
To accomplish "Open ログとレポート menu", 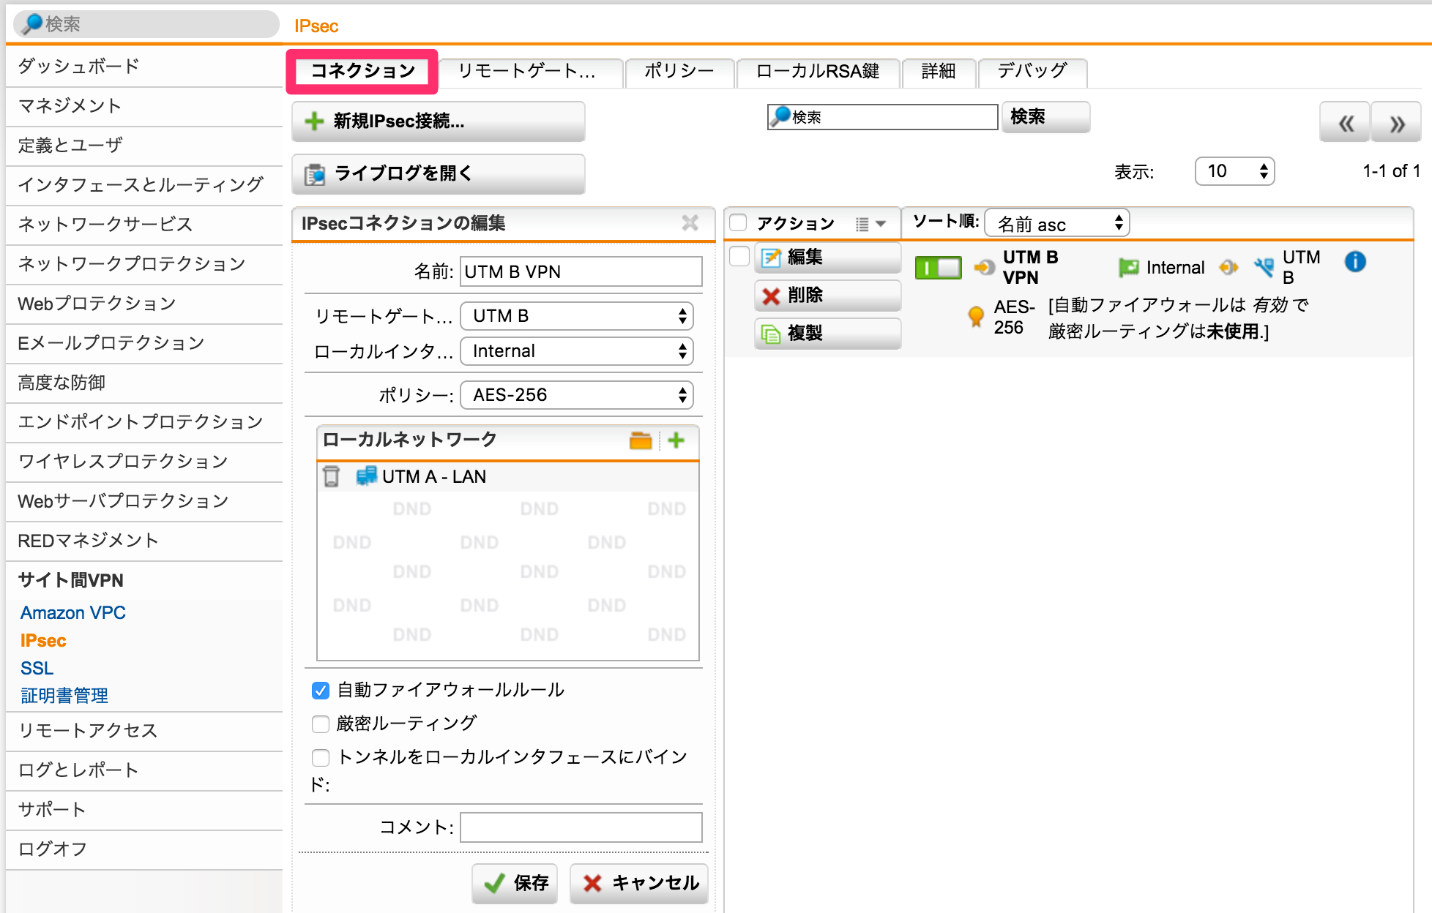I will click(x=144, y=770).
